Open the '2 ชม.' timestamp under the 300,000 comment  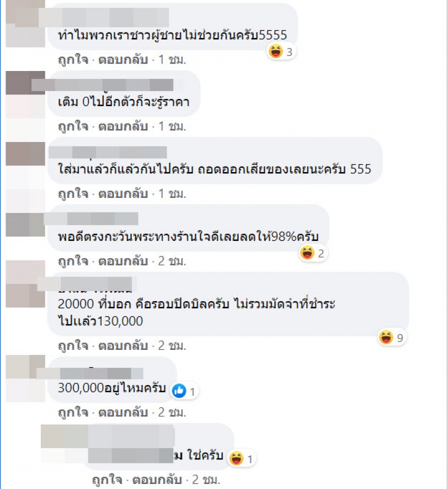(x=172, y=412)
